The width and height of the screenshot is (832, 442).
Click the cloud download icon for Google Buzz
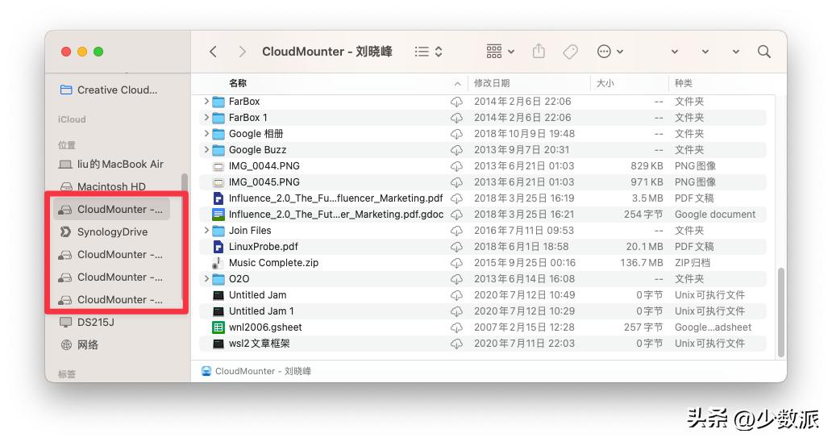point(456,150)
